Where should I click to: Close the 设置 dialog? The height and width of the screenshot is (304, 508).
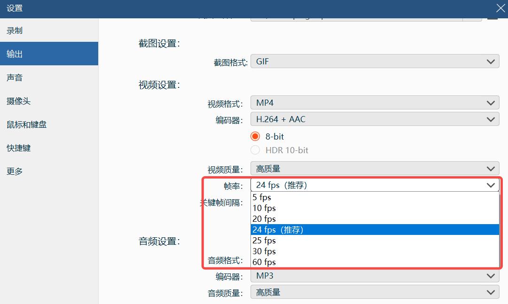pos(500,8)
